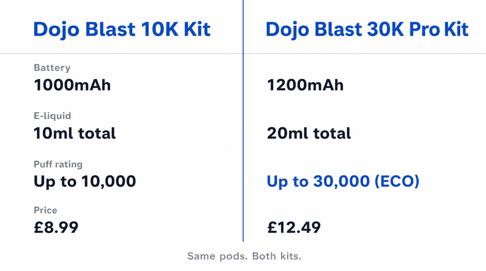This screenshot has height=271, width=486.
Task: Click the 1200mAh battery value
Action: (305, 85)
